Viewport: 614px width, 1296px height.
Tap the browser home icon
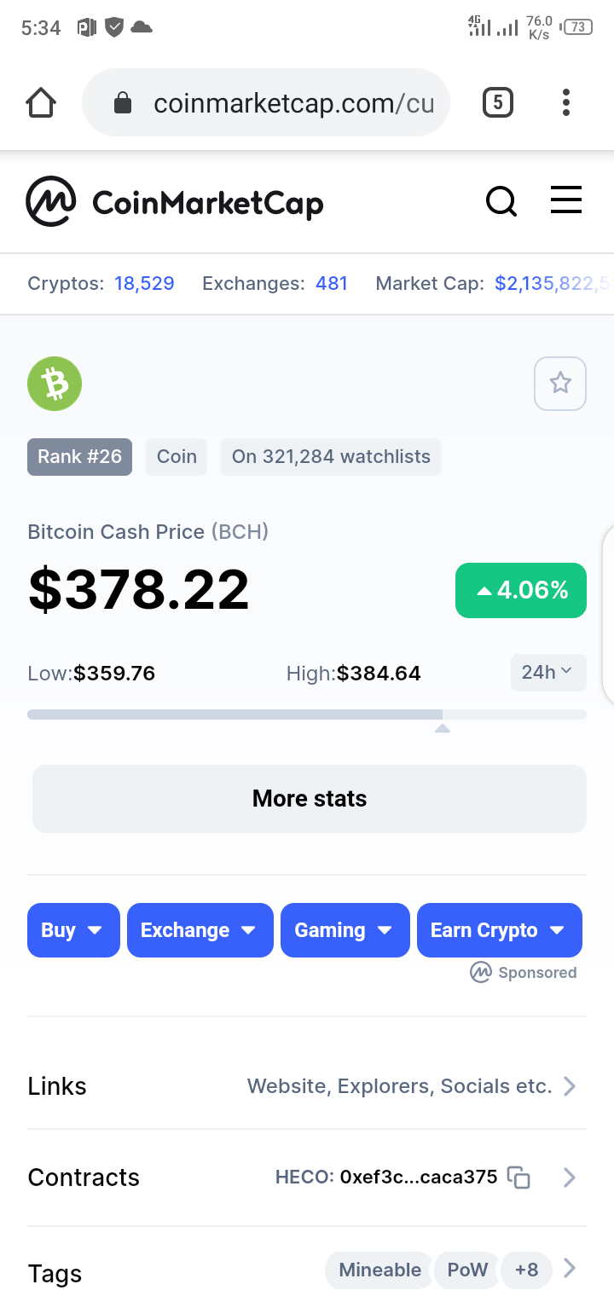tap(41, 103)
